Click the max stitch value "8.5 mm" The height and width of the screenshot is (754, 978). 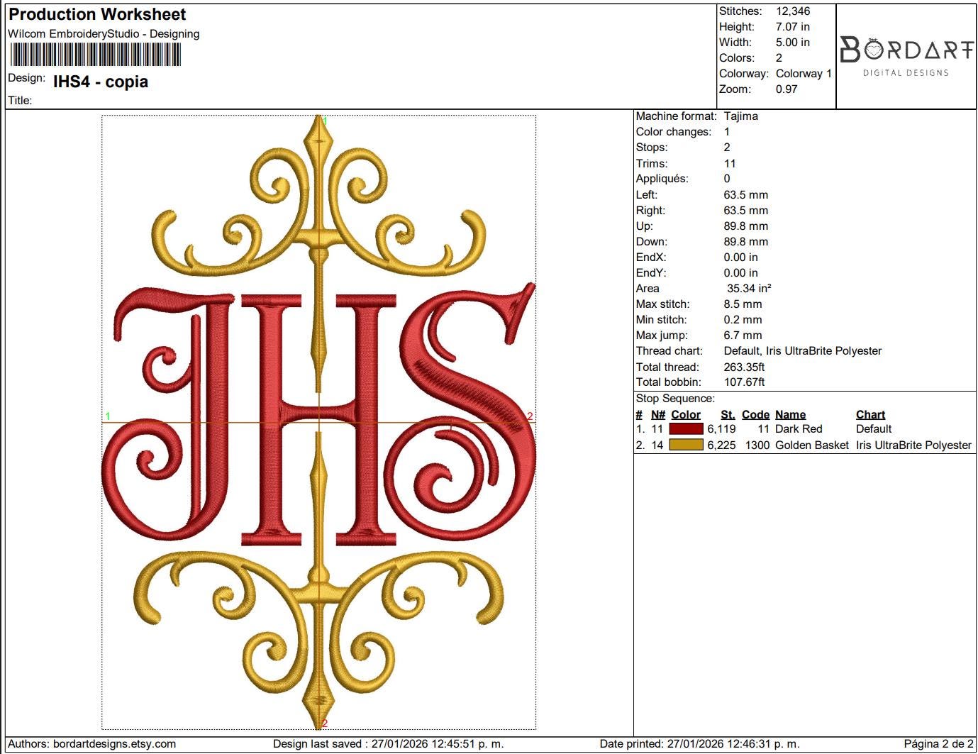coord(743,304)
